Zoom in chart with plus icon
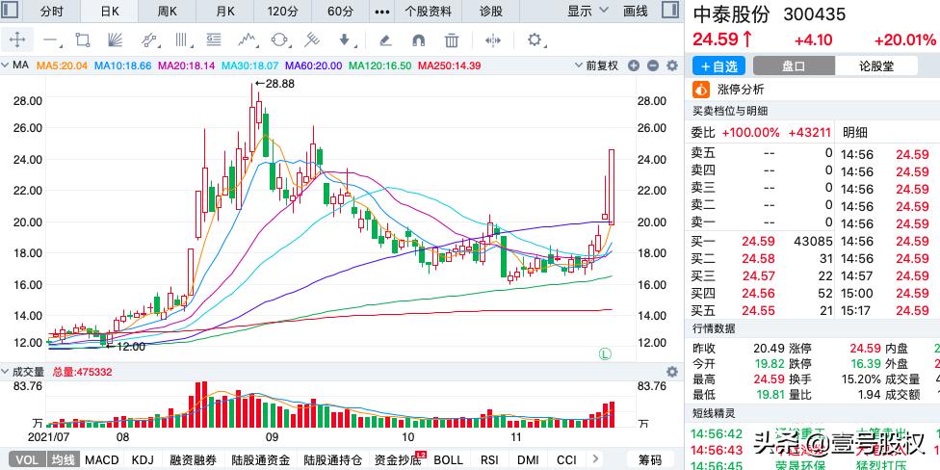The height and width of the screenshot is (470, 940). [x=634, y=65]
